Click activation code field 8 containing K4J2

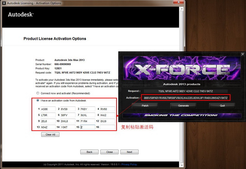click(107, 115)
